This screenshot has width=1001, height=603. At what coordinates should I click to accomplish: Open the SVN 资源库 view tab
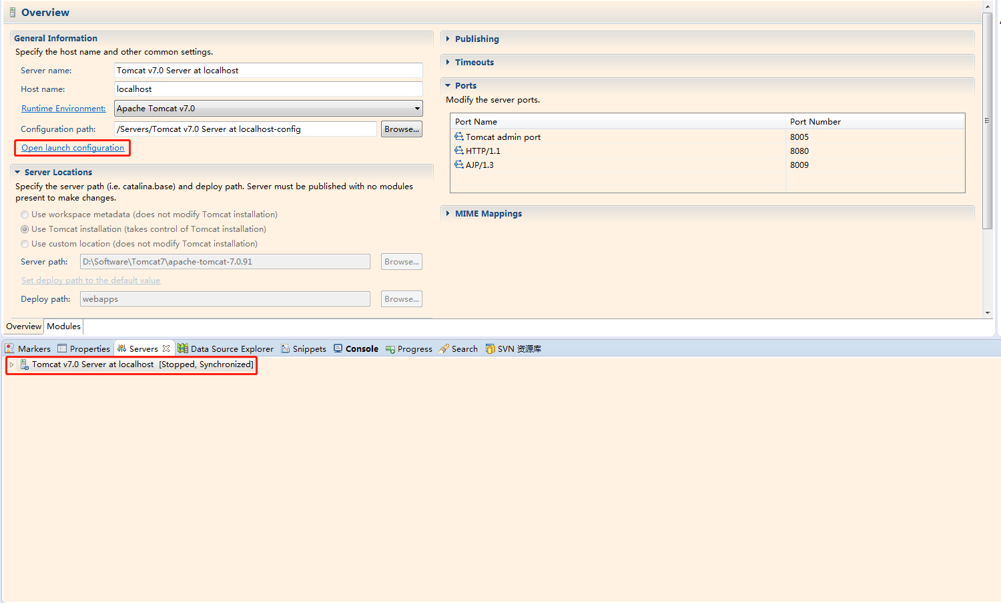(x=513, y=348)
